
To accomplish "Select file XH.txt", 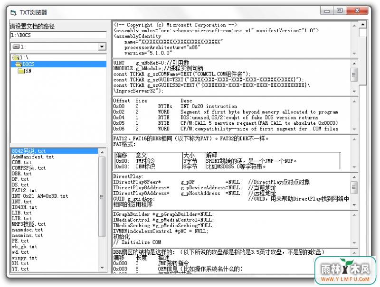I will [20, 263].
